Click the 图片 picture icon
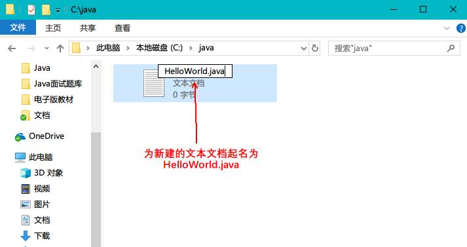Image resolution: width=467 pixels, height=247 pixels. point(26,204)
